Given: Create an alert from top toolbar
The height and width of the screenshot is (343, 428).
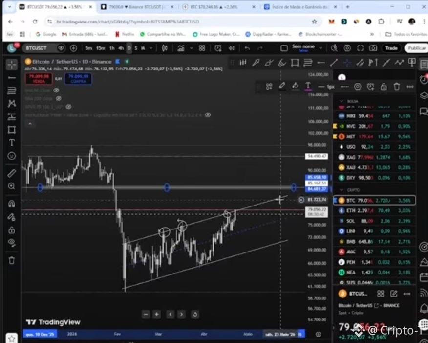Looking at the screenshot, I should click(218, 48).
